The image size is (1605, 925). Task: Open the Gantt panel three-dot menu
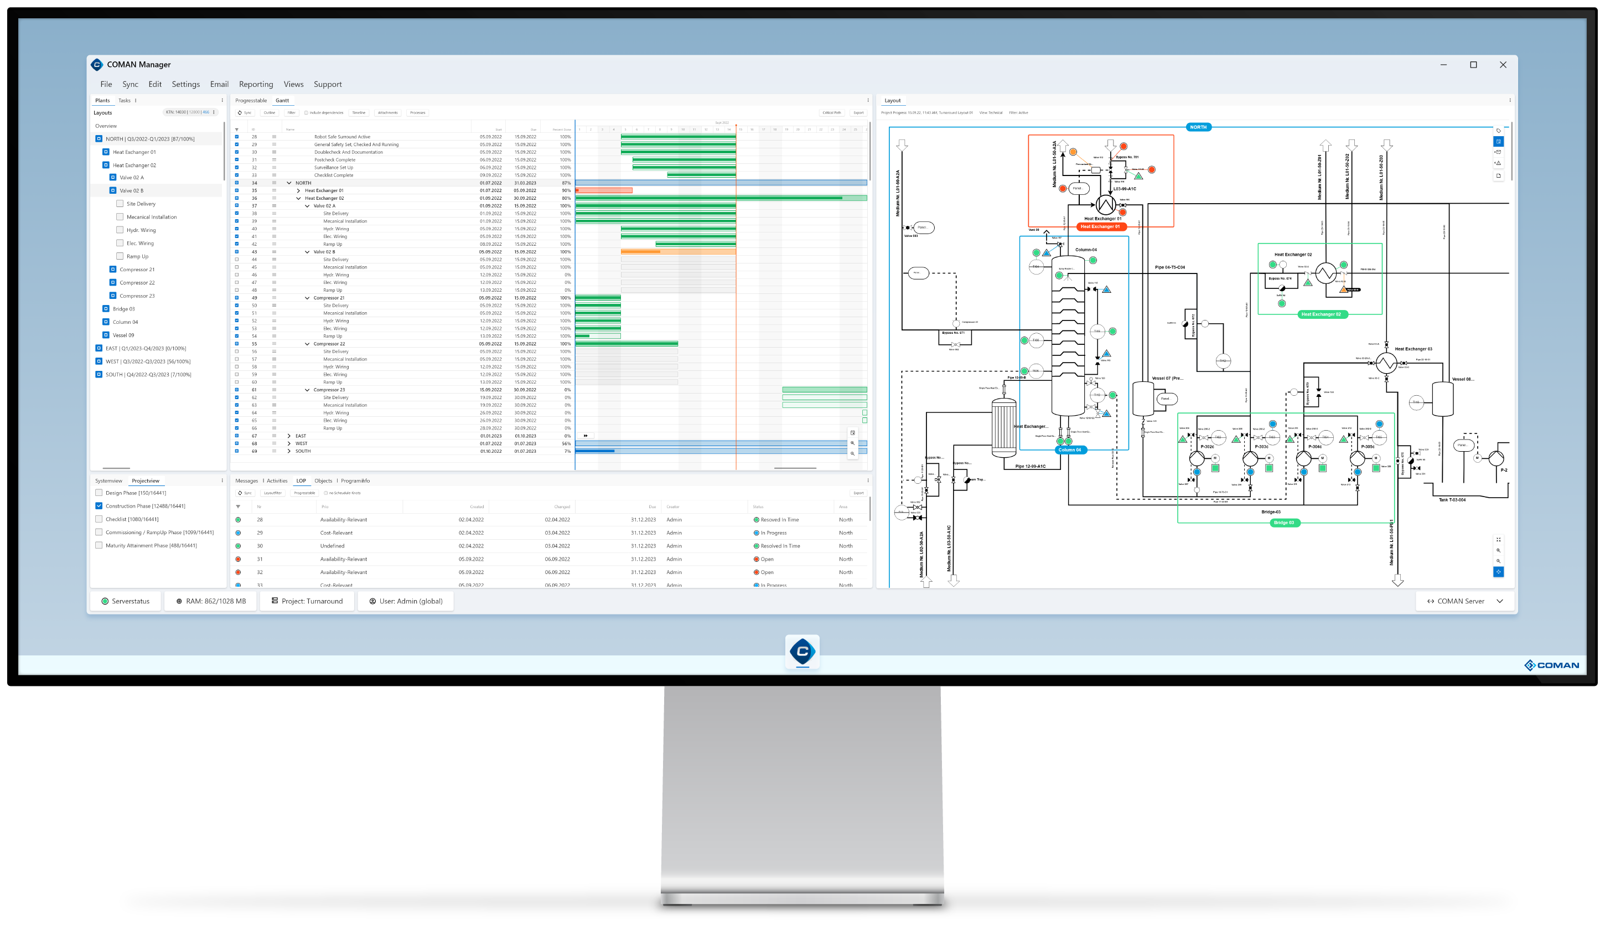pos(868,100)
